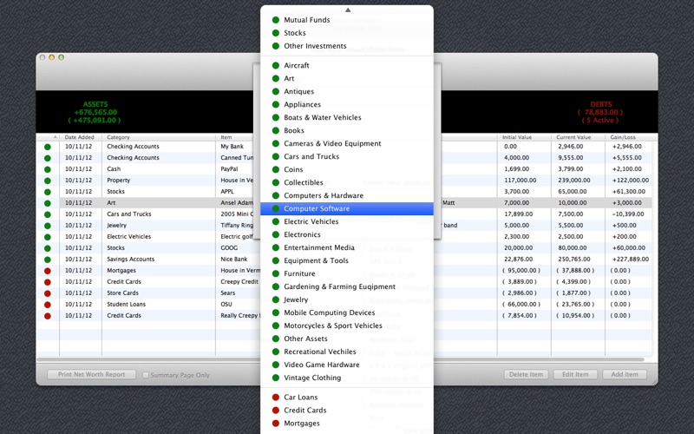Click green dot beside Mutual Funds
The width and height of the screenshot is (694, 434).
(x=276, y=20)
